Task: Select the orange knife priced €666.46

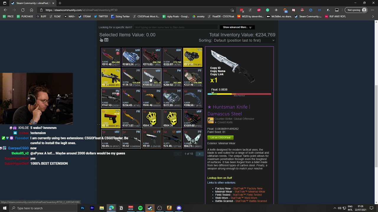Action: click(x=152, y=98)
